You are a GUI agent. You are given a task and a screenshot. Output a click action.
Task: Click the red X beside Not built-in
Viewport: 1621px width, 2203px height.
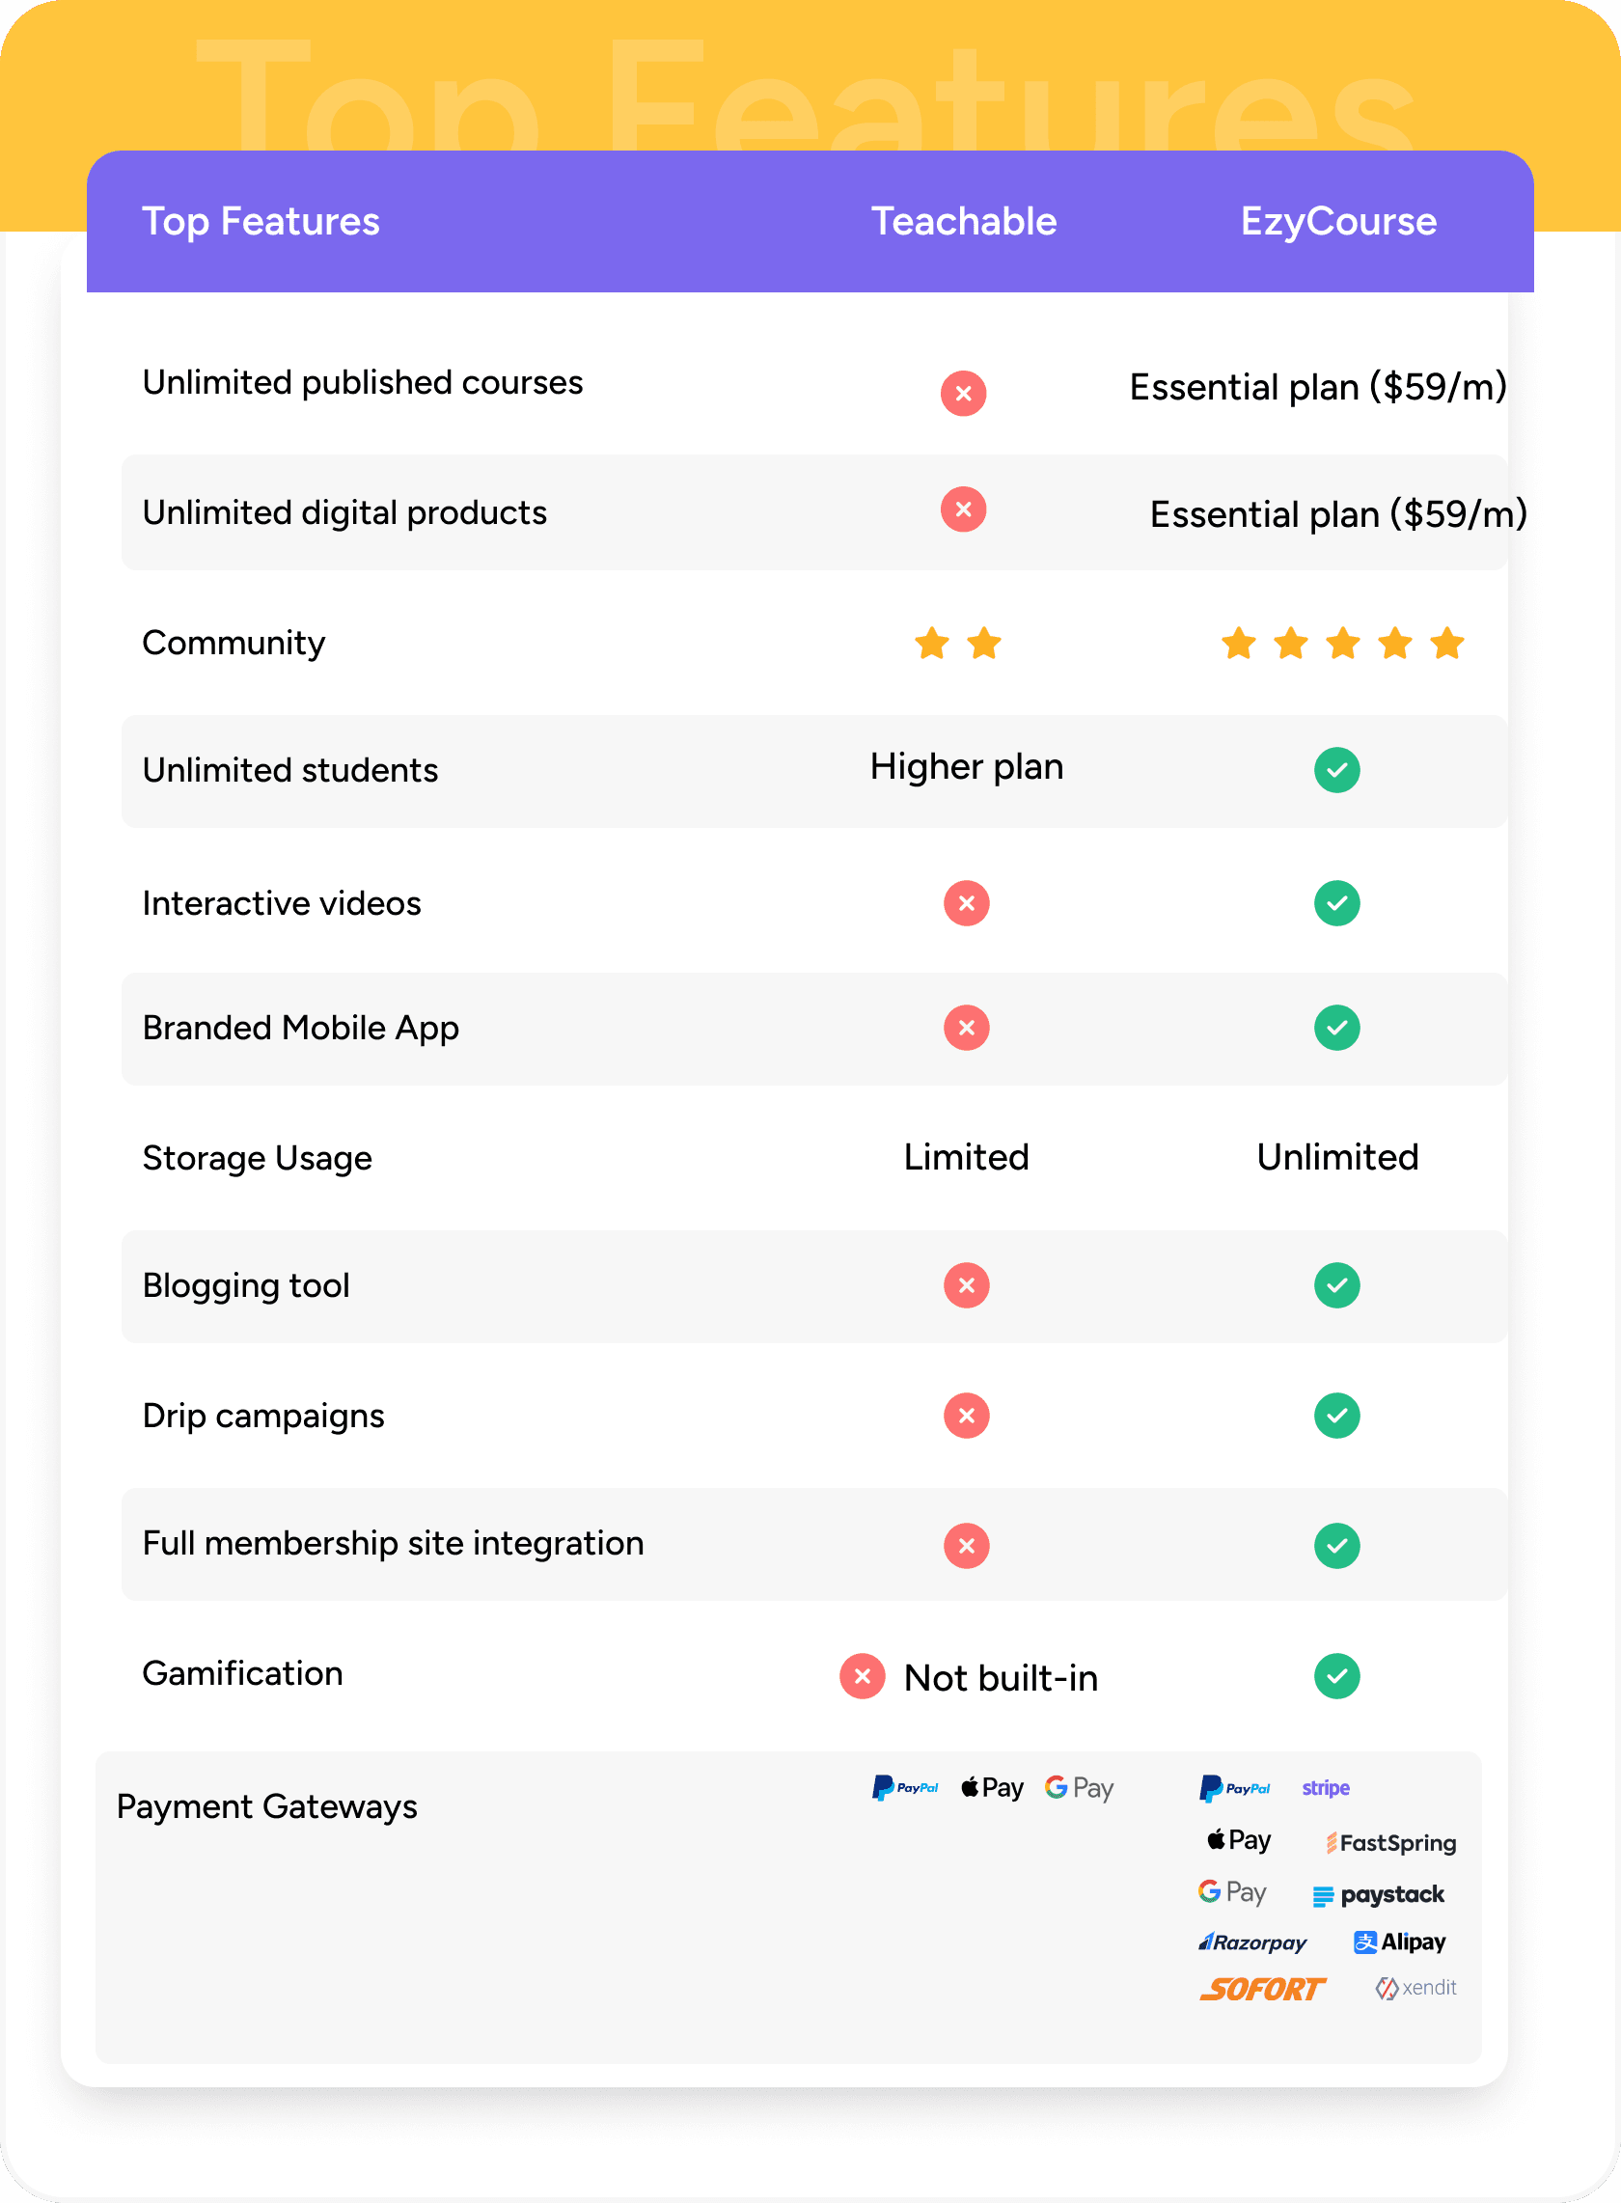[x=862, y=1676]
